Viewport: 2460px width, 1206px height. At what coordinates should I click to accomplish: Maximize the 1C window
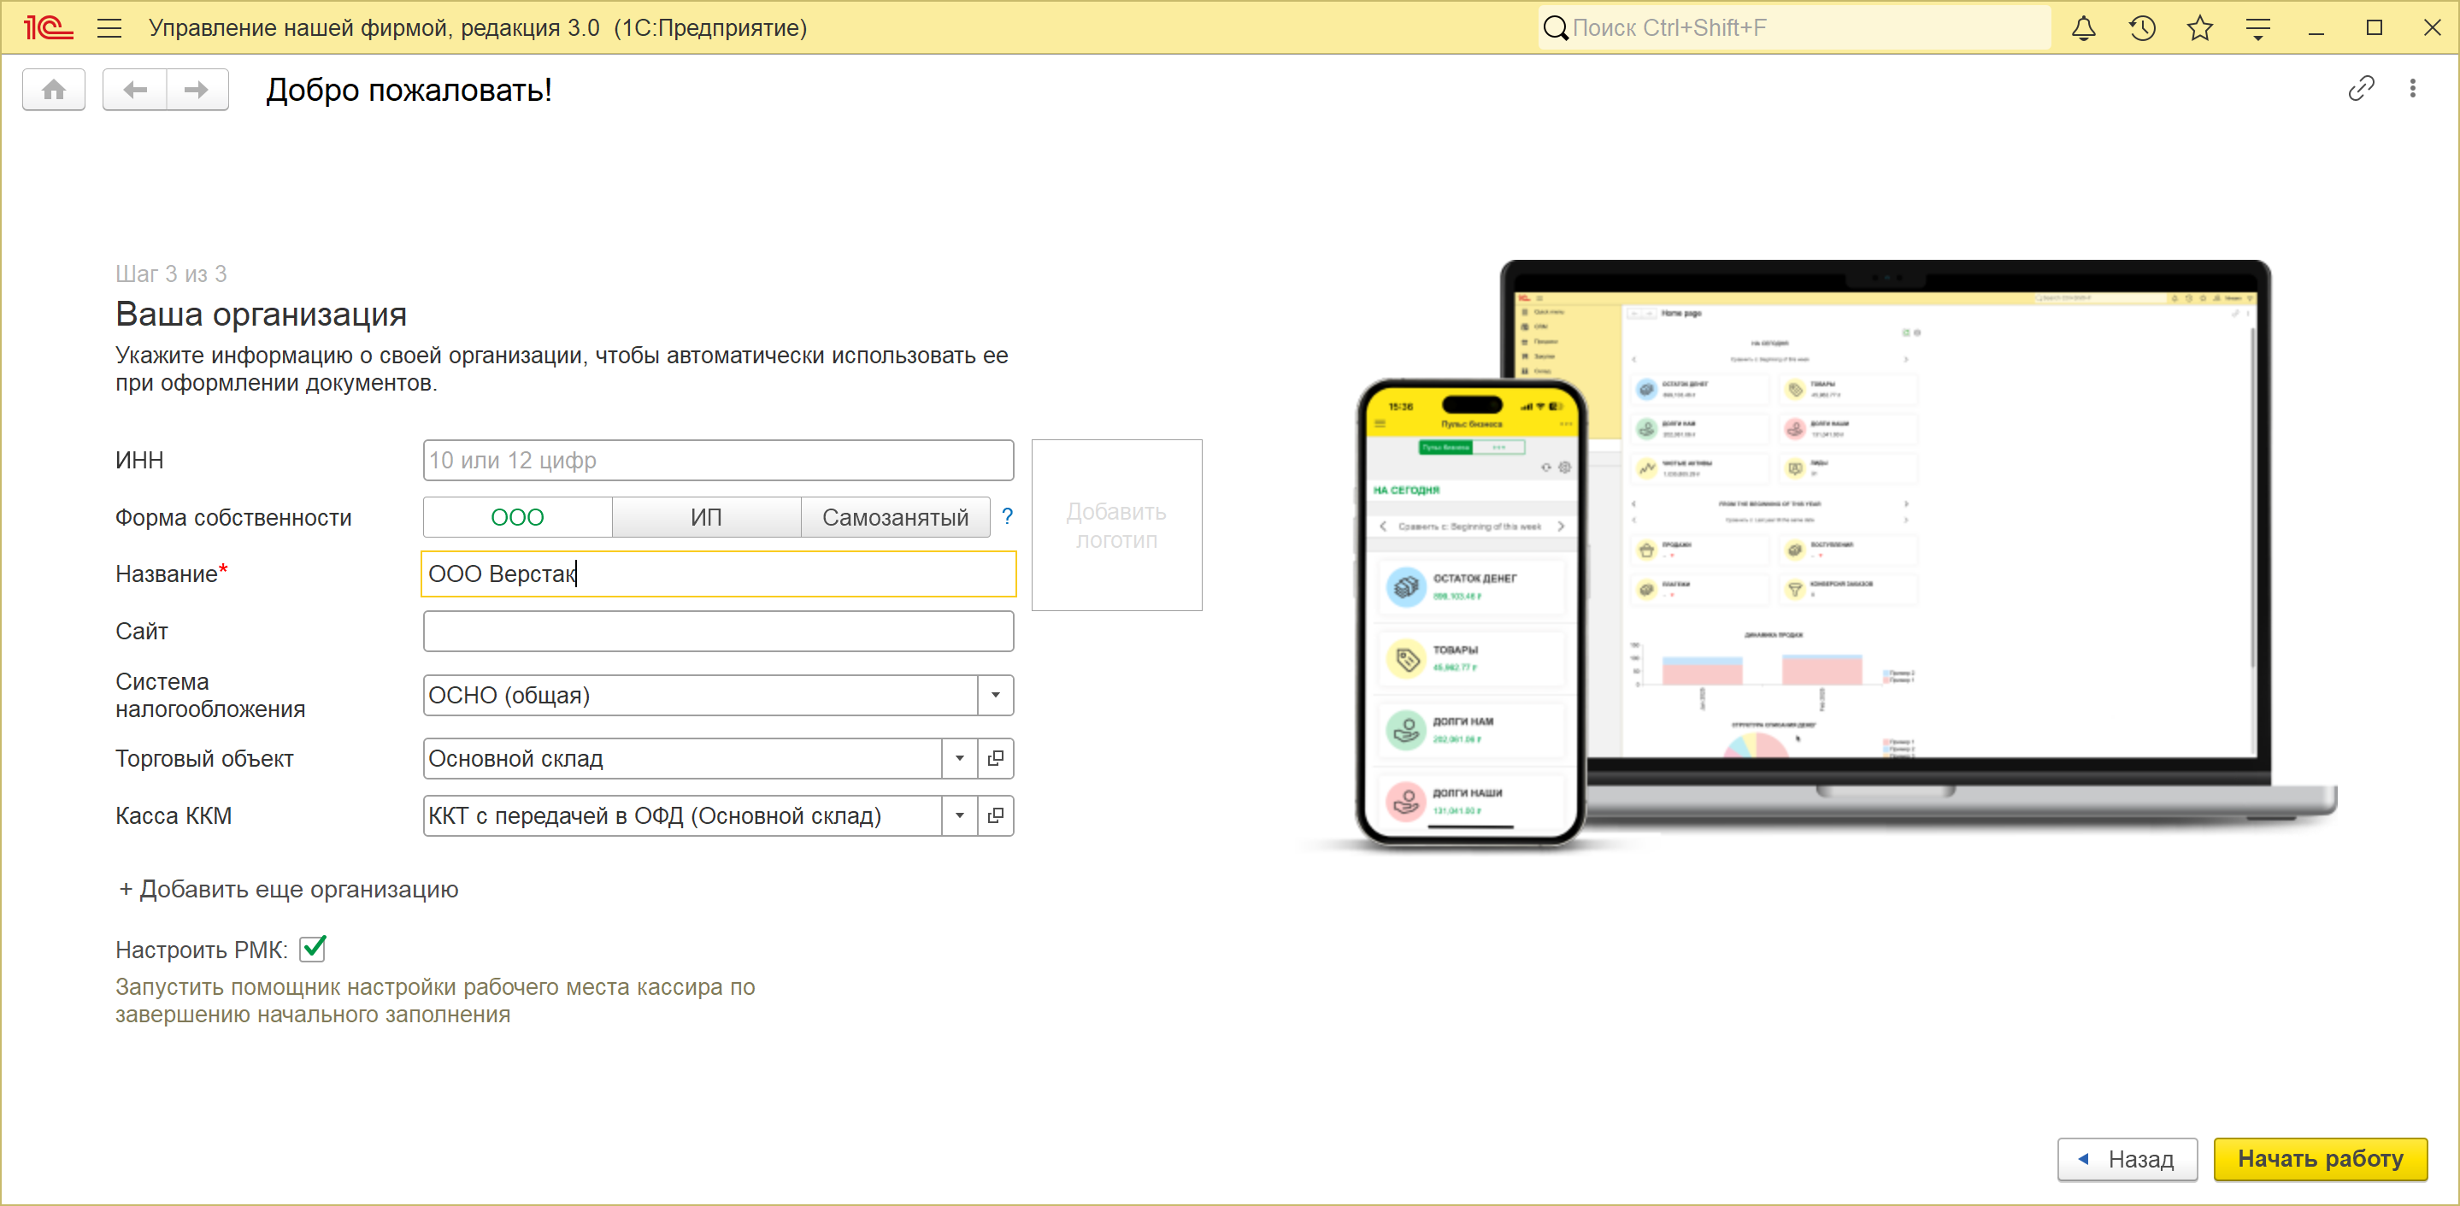[x=2374, y=29]
